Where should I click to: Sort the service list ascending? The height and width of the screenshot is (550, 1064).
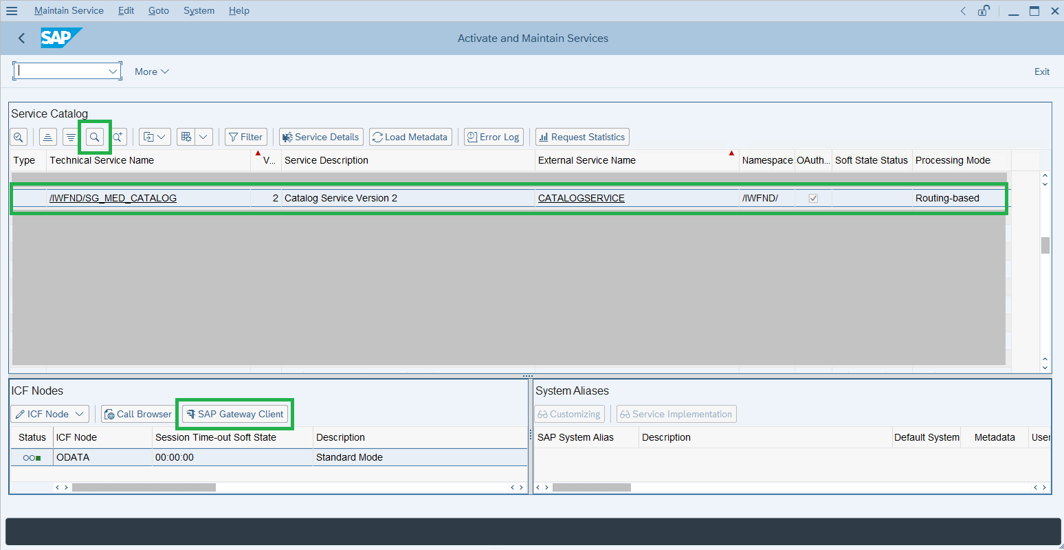[x=47, y=136]
